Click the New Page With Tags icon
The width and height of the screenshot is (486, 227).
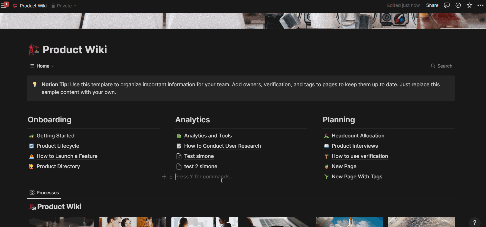coord(326,177)
